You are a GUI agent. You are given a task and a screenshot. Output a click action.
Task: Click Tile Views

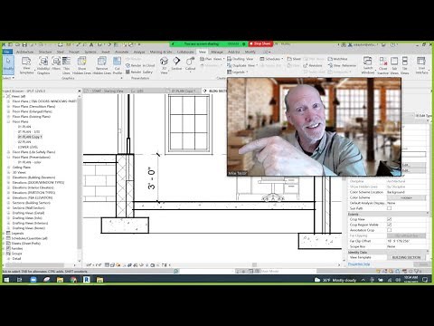point(405,65)
